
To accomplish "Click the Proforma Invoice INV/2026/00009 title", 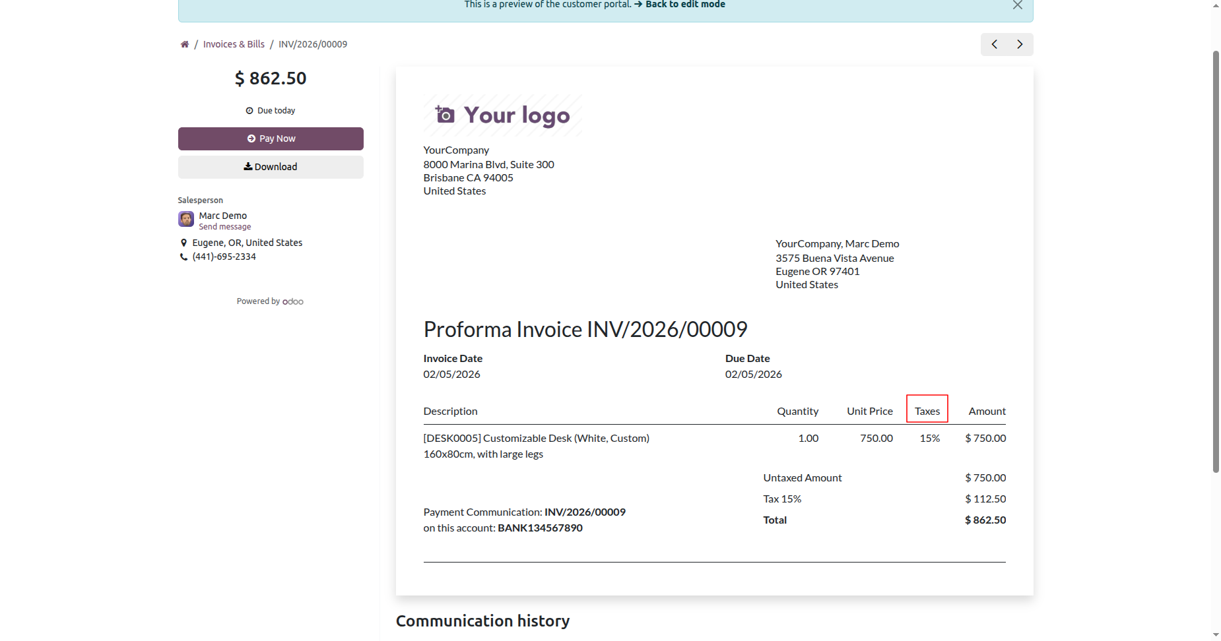I will coord(585,329).
